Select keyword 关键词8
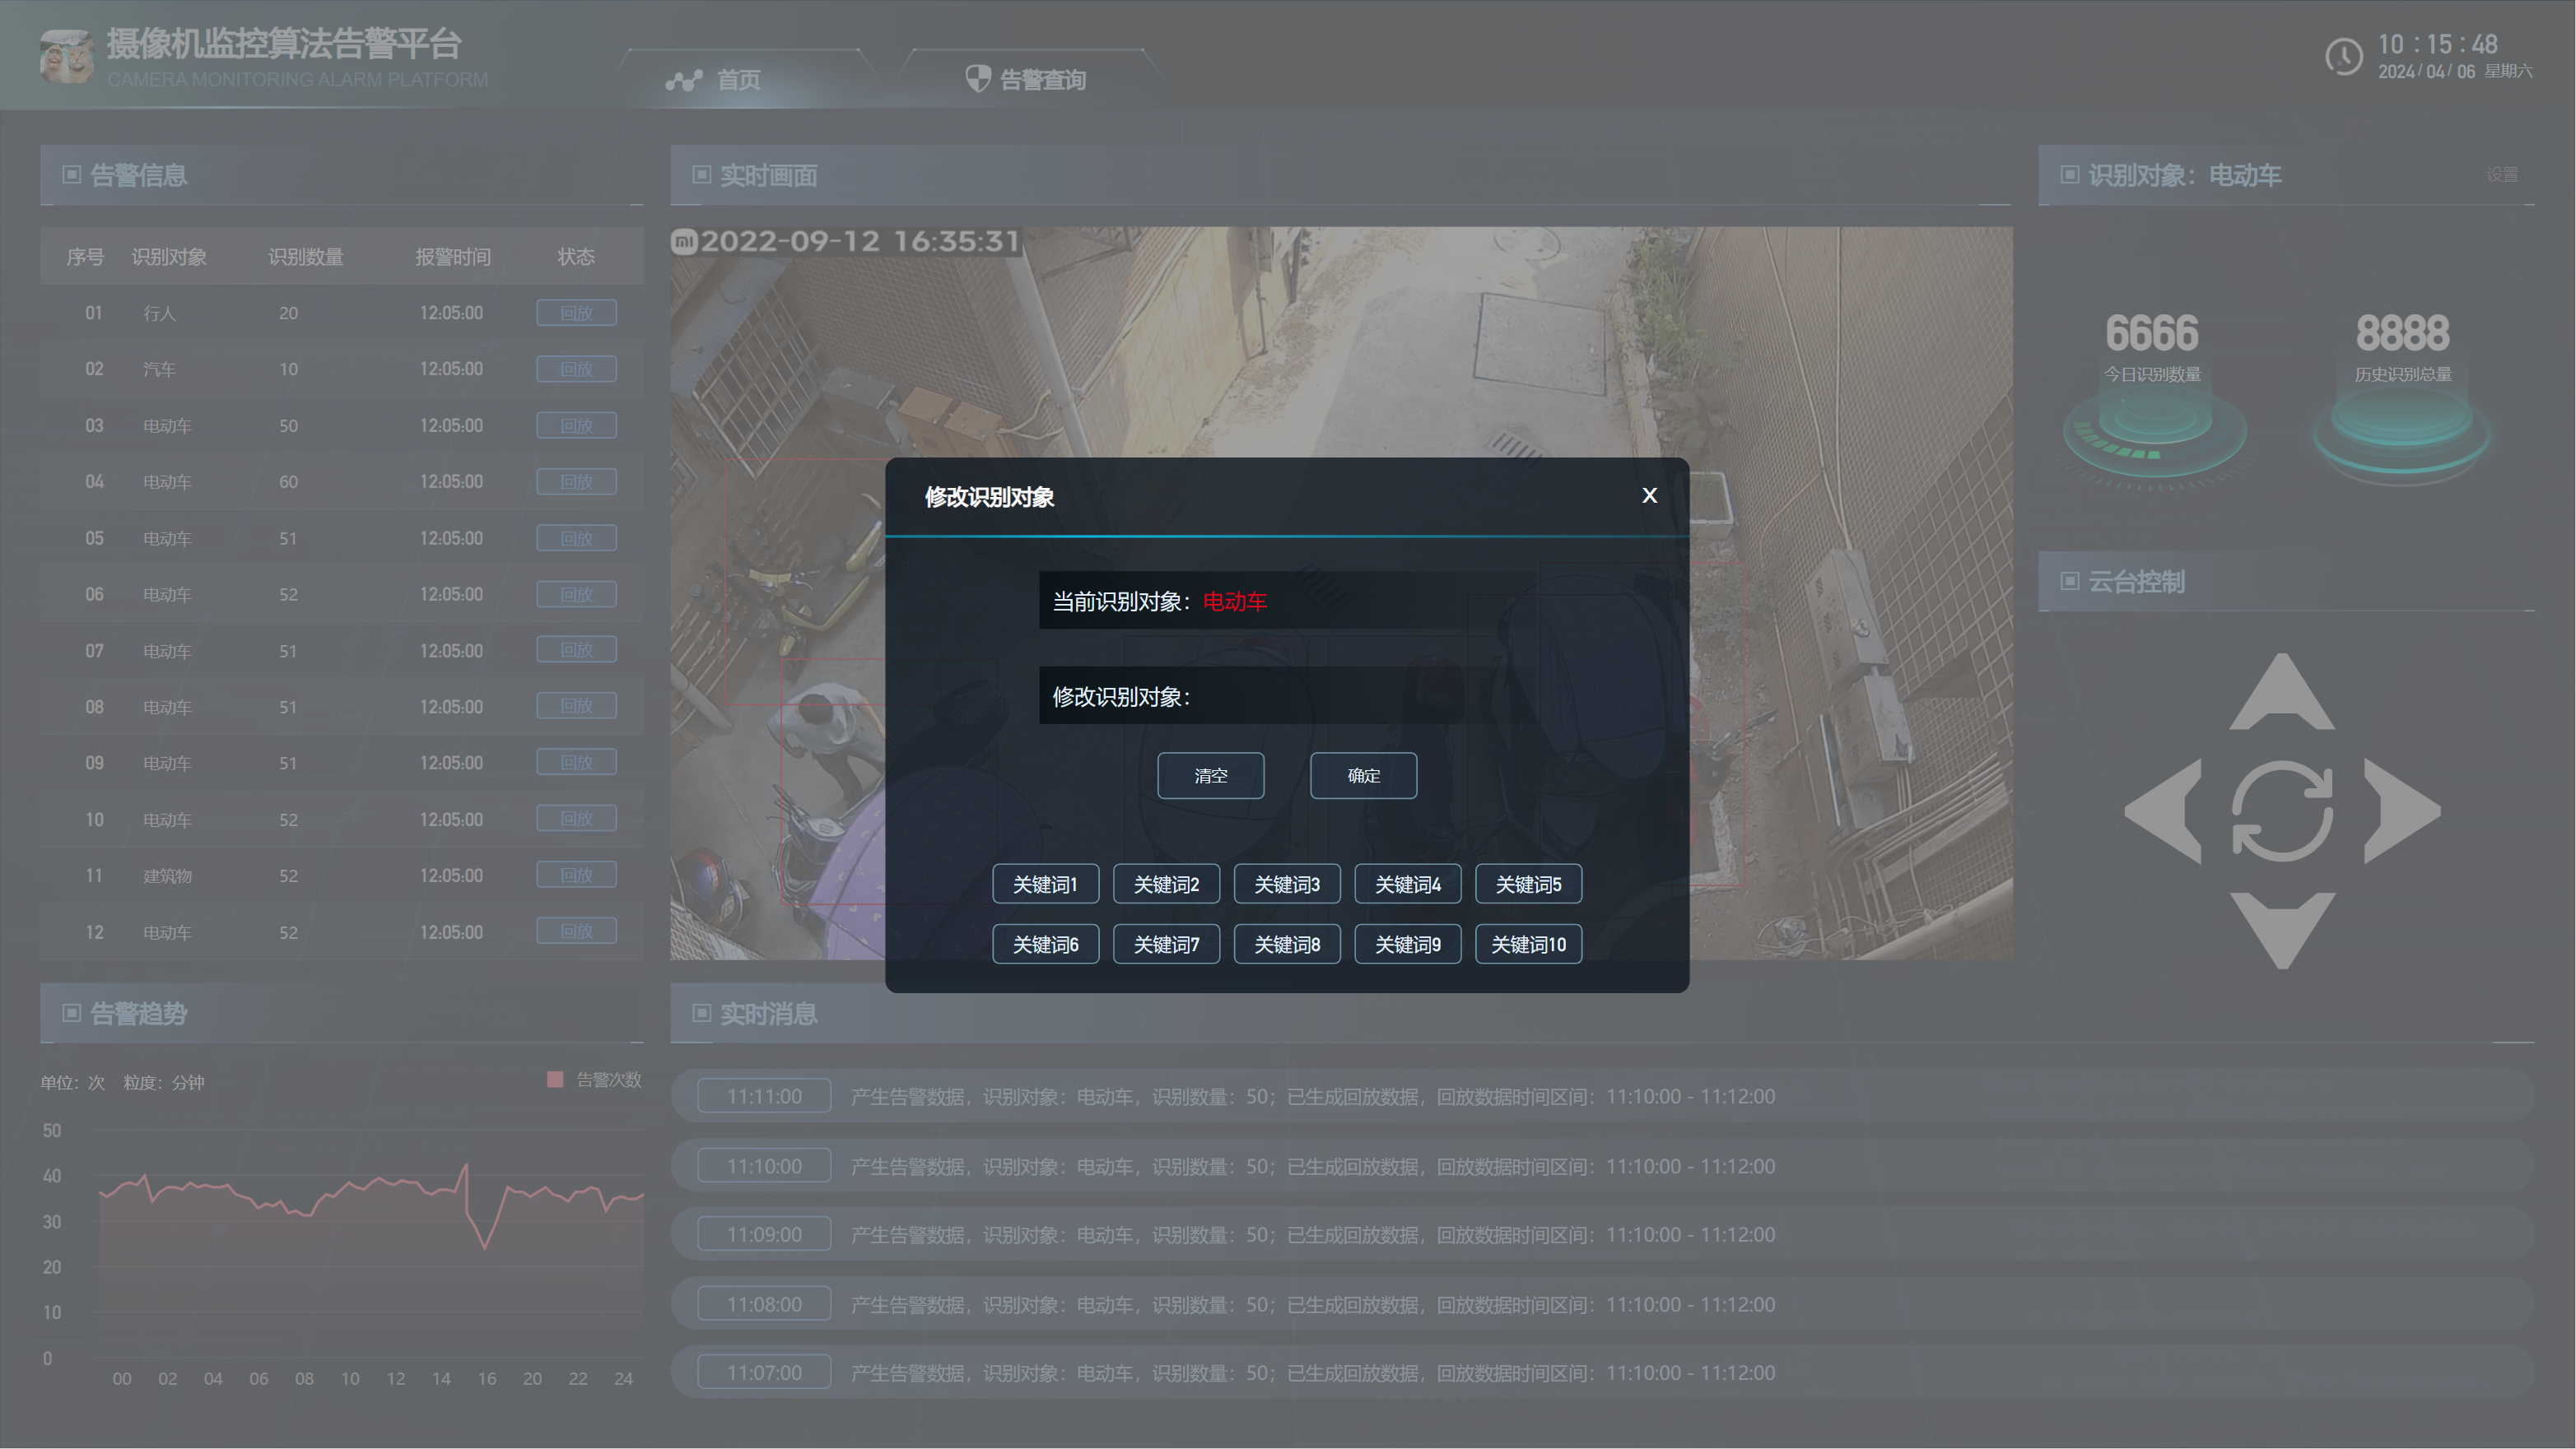 click(1287, 945)
